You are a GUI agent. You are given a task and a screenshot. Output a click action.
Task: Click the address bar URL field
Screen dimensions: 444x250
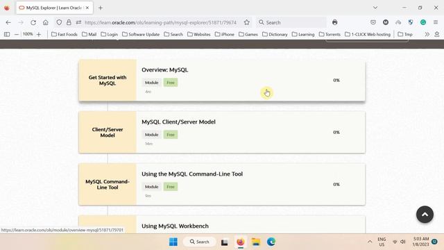tap(160, 22)
